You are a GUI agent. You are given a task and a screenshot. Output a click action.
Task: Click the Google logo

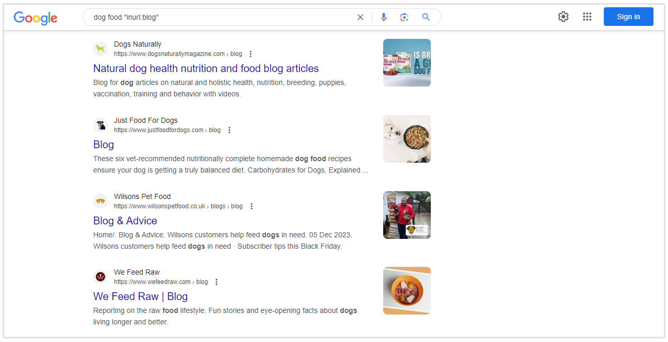pyautogui.click(x=35, y=17)
